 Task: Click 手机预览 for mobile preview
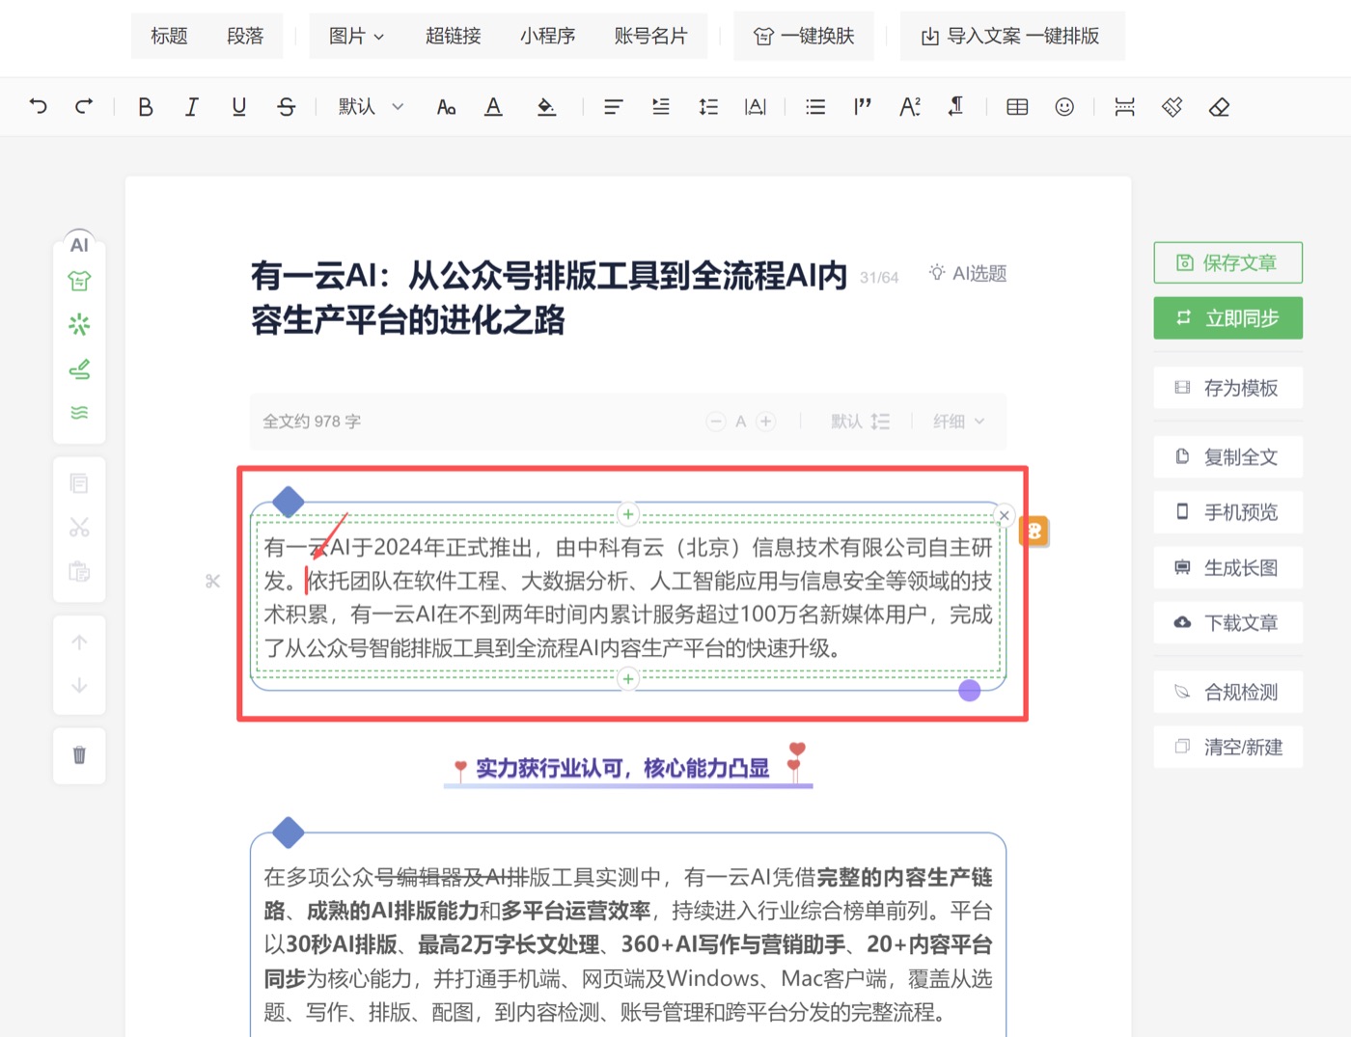tap(1227, 512)
